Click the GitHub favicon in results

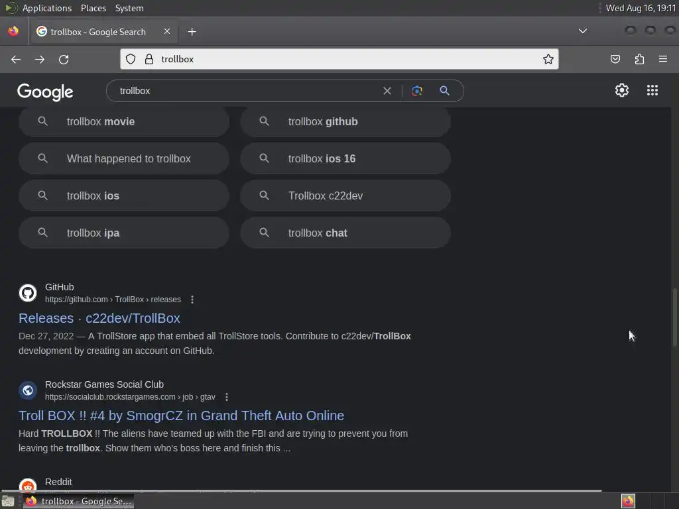click(x=28, y=293)
